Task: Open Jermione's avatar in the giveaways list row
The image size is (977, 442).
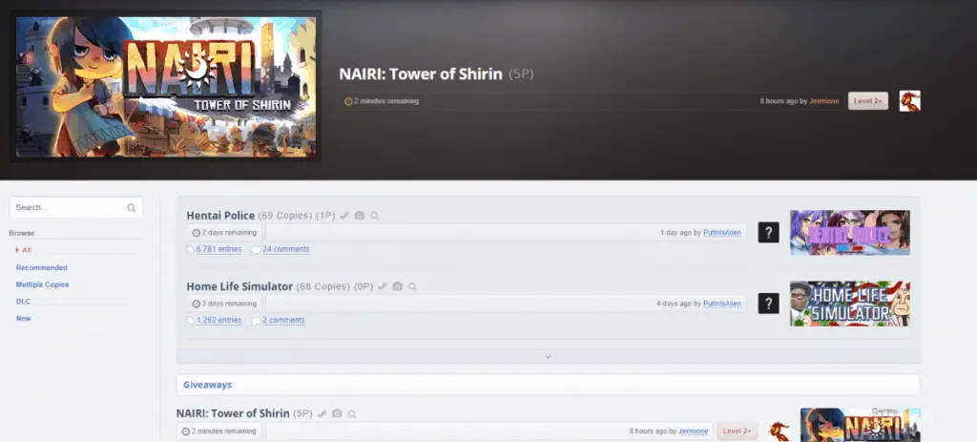Action: coord(780,431)
